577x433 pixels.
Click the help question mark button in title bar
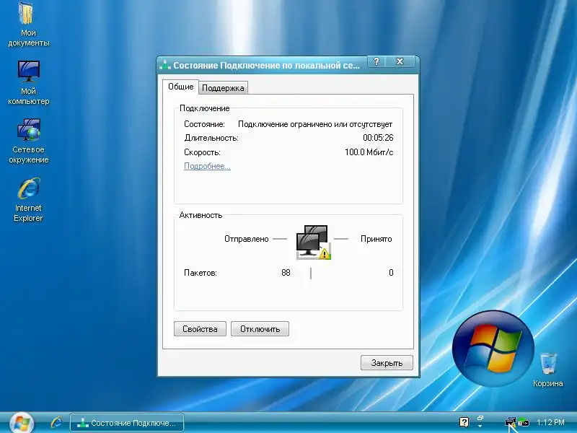point(376,61)
